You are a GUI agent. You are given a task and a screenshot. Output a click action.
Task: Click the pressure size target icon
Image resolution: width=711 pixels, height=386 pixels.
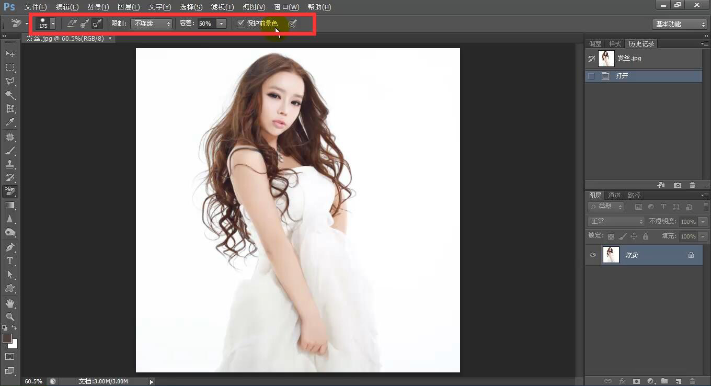tap(293, 24)
